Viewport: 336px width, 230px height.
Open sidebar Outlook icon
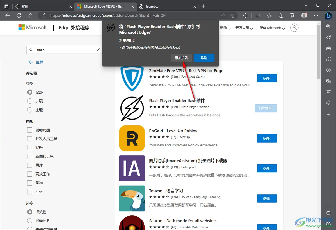click(x=328, y=81)
